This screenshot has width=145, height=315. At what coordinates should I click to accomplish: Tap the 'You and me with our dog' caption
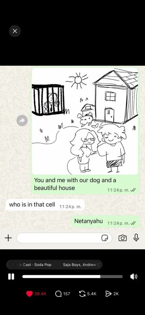75,184
